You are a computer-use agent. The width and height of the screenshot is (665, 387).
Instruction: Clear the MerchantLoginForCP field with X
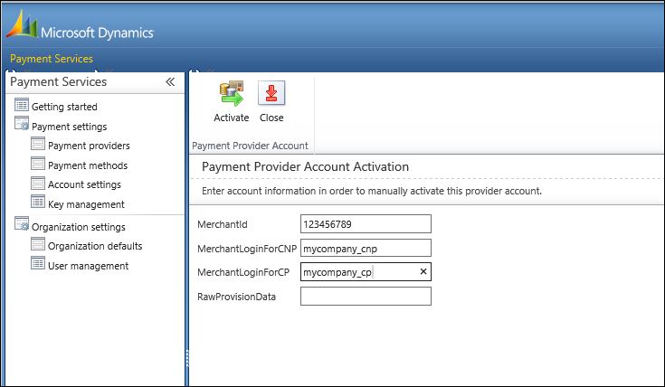pos(423,271)
